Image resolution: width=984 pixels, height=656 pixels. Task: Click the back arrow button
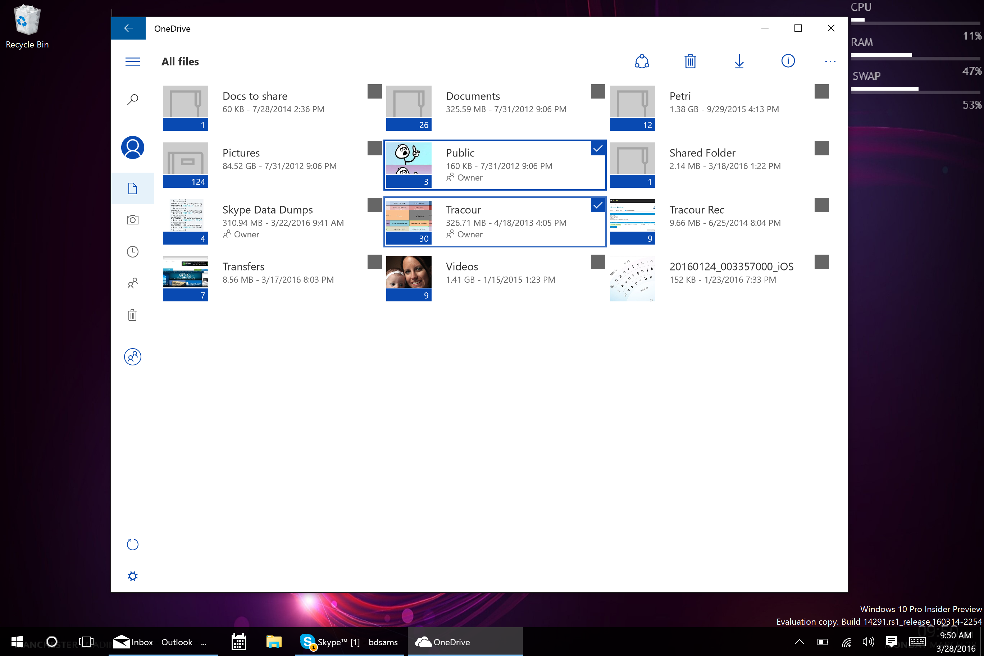128,28
